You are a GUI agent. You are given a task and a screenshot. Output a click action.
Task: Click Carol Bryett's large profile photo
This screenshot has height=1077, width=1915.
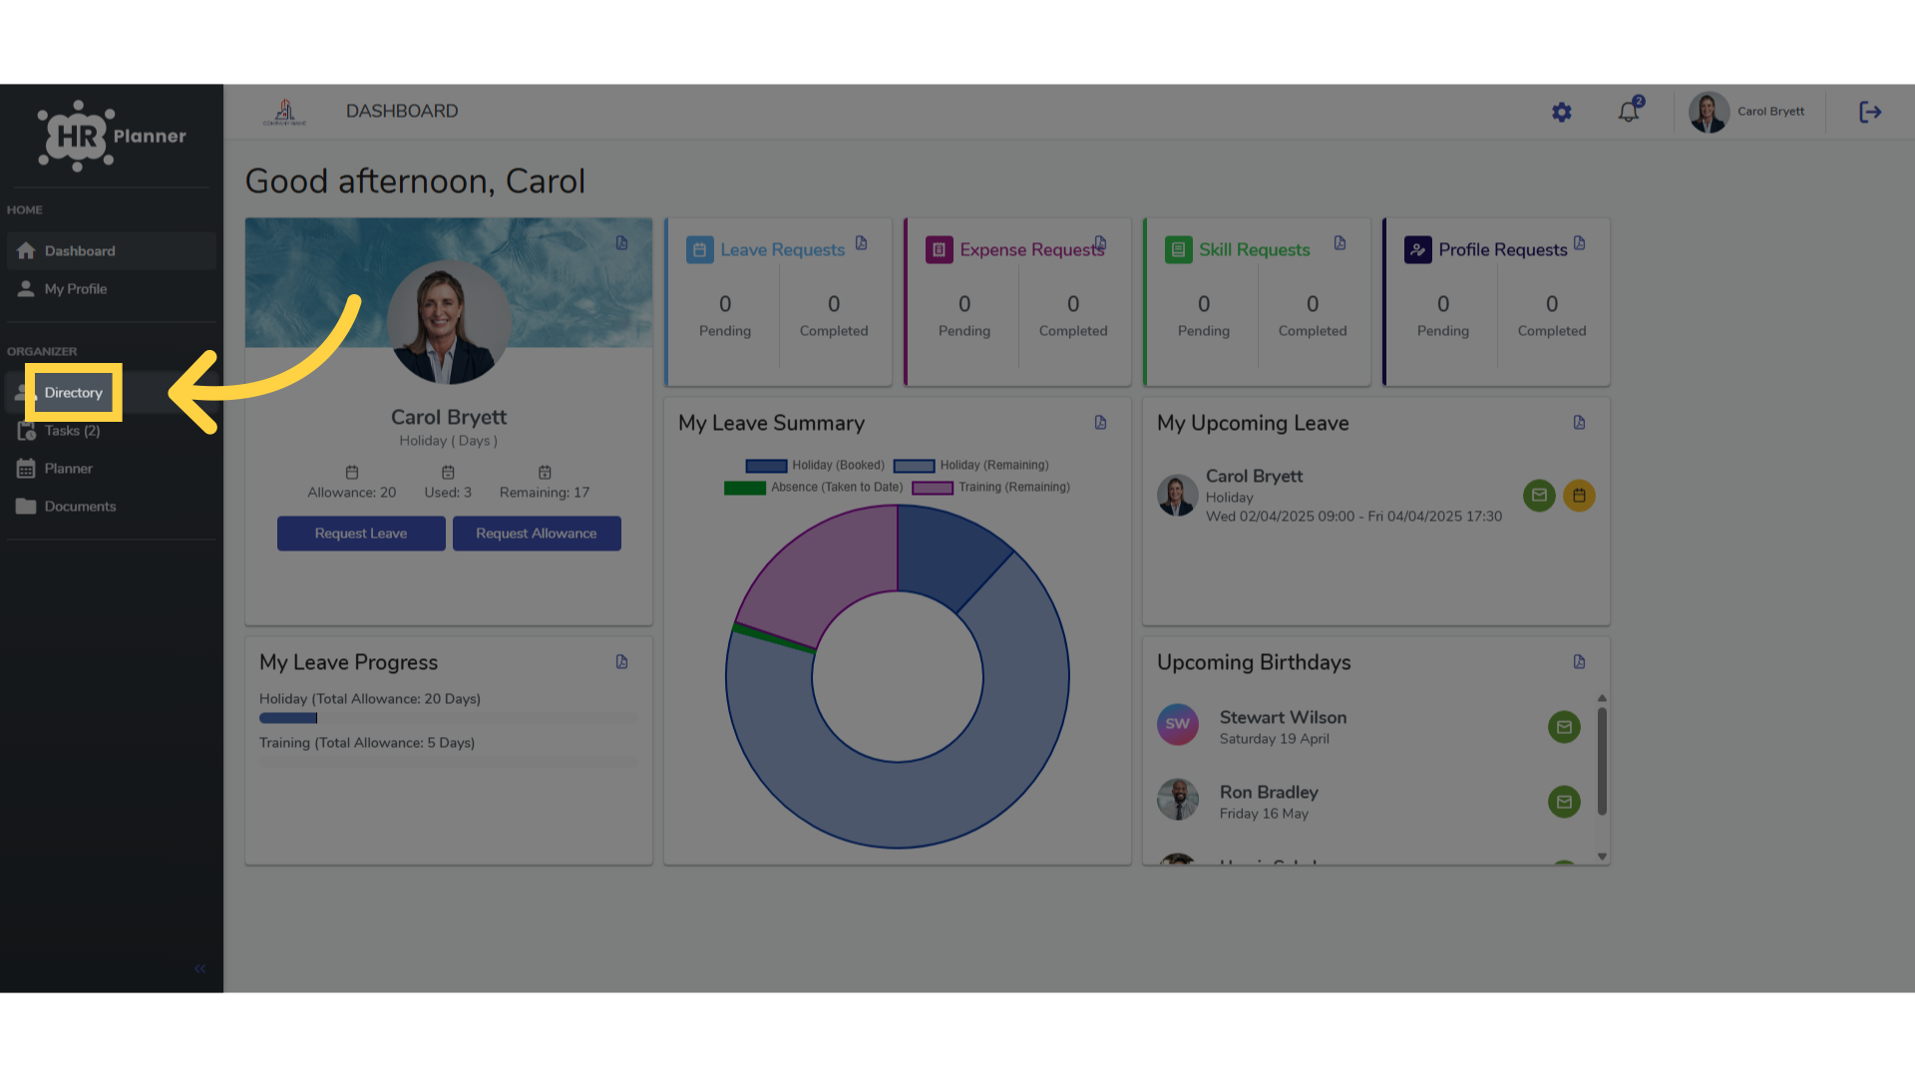click(x=449, y=323)
